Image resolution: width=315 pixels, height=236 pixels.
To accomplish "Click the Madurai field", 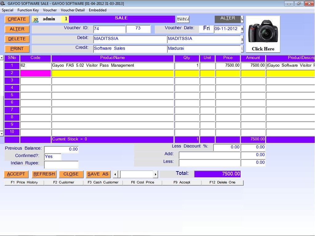I will [204, 49].
